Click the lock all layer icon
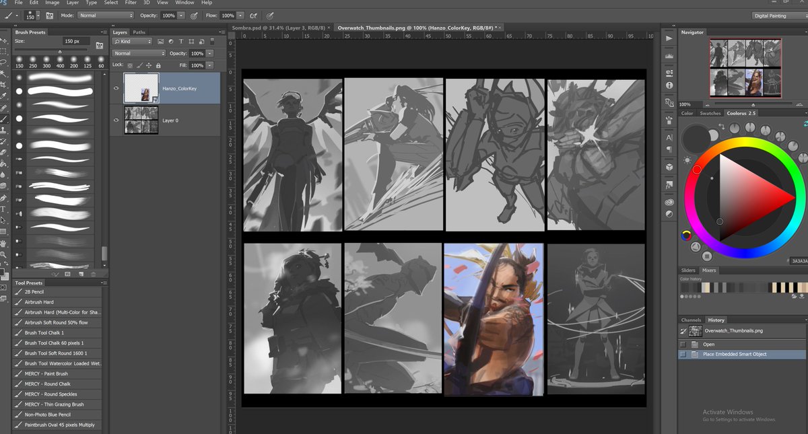 tap(158, 65)
